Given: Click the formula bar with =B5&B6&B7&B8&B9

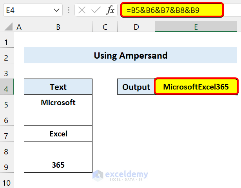Looking at the screenshot, I should click(172, 10).
